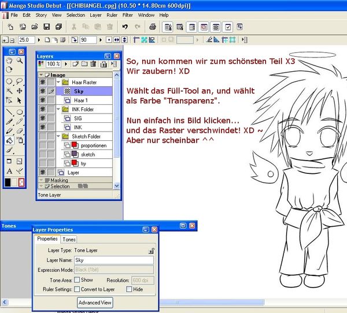Collapse the INK Folder
This screenshot has width=347, height=313.
[58, 109]
